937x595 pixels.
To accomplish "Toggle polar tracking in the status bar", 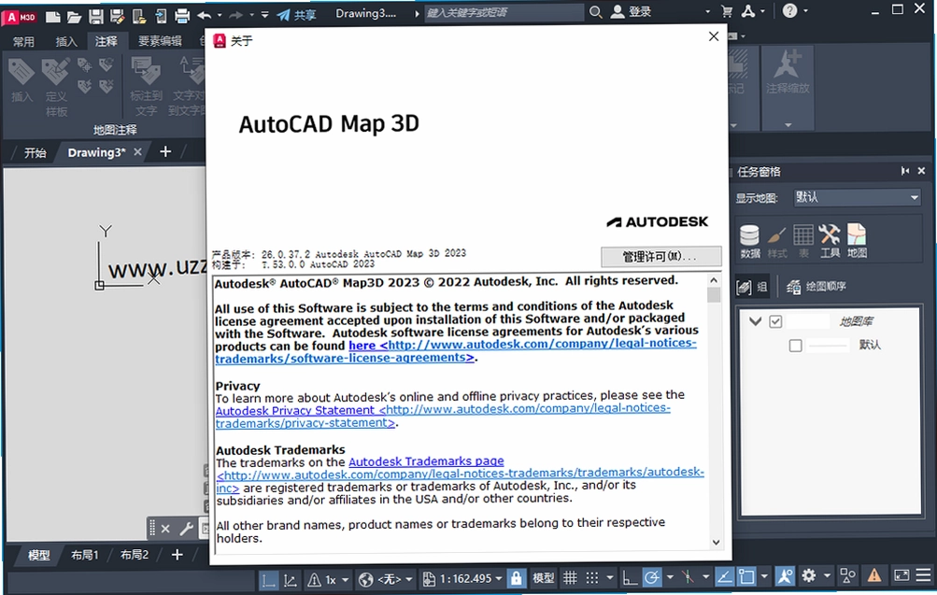I will pos(652,577).
